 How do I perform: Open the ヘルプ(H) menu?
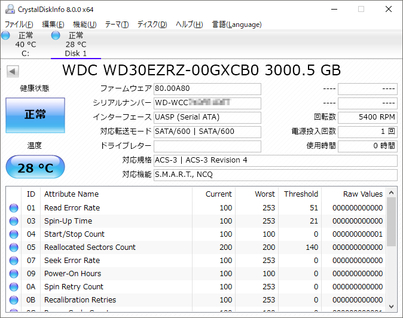190,25
